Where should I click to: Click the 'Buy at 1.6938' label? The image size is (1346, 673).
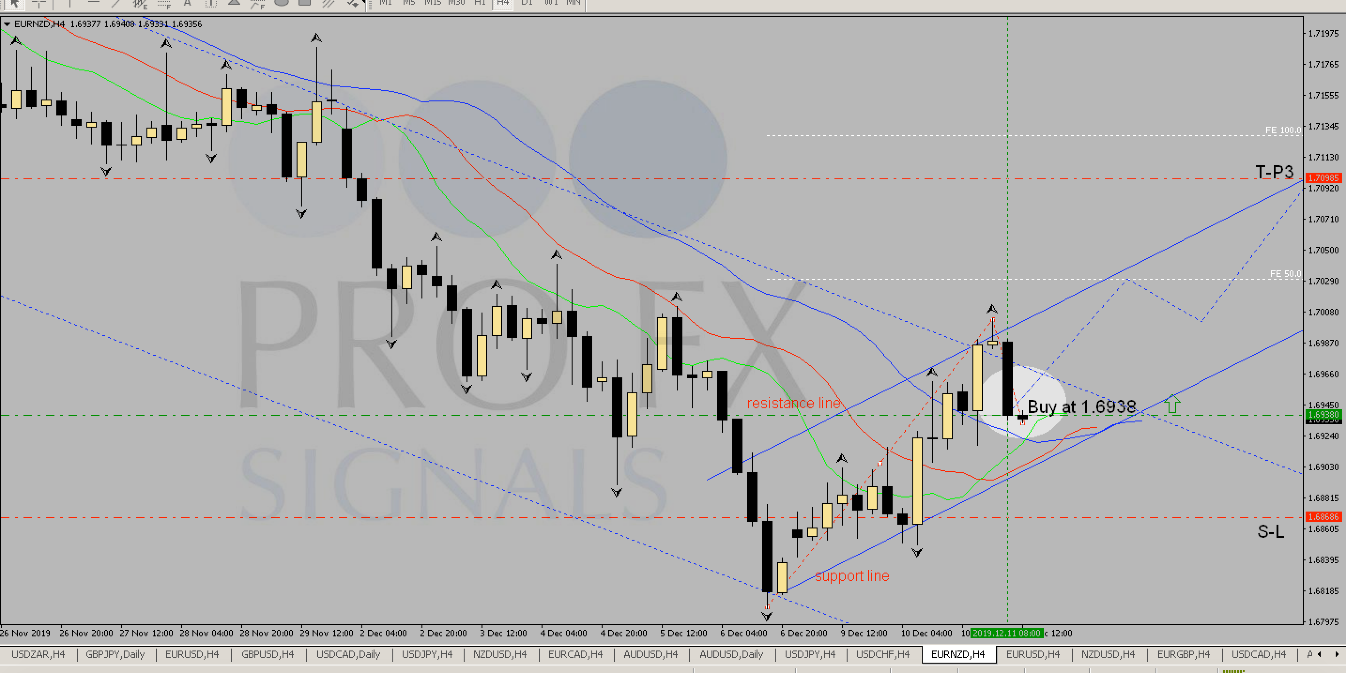tap(1081, 406)
